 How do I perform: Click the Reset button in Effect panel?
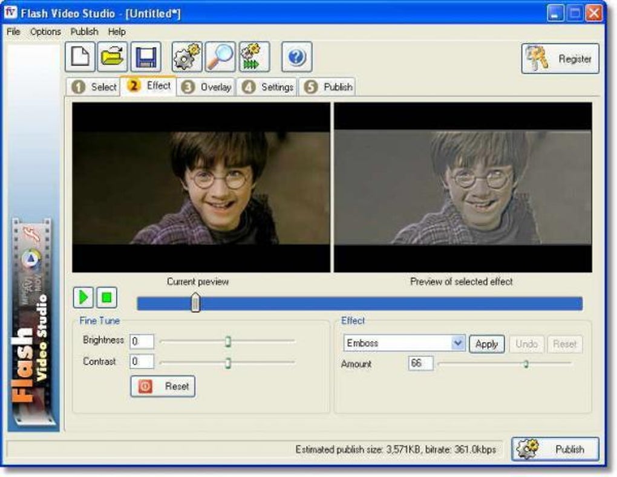tap(564, 344)
